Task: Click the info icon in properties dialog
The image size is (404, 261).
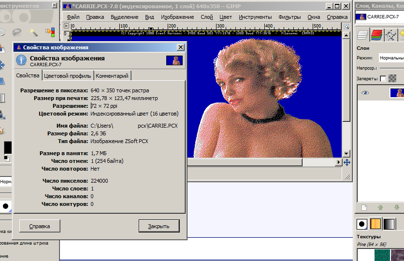Action: click(x=21, y=60)
